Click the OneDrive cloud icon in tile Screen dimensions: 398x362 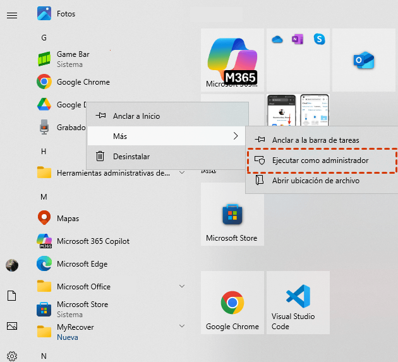point(277,39)
